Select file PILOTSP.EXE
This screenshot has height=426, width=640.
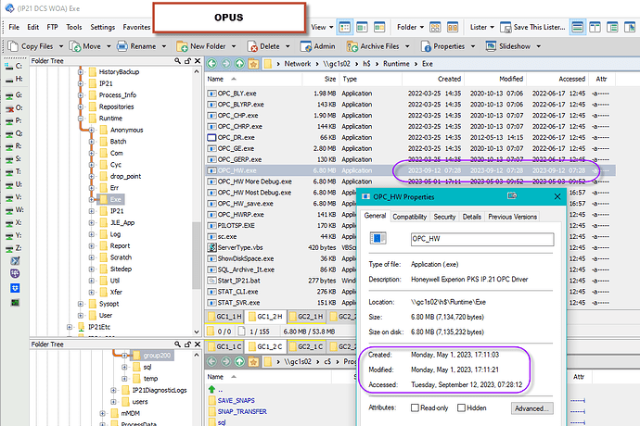click(x=236, y=225)
